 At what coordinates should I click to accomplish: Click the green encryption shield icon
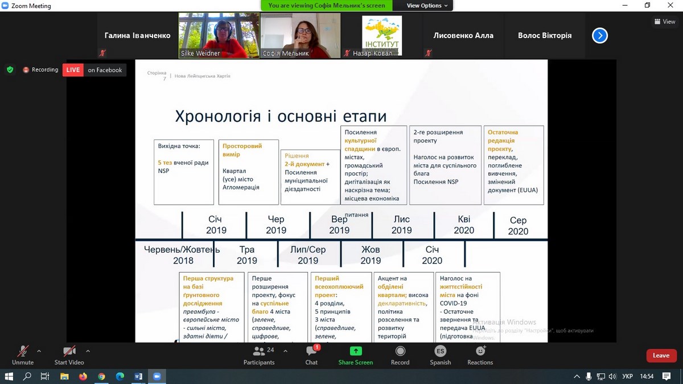10,69
